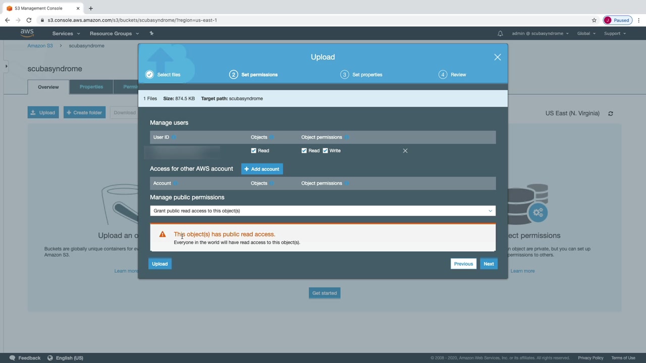This screenshot has height=363, width=646.
Task: Click the '1 Files' count text
Action: [150, 99]
